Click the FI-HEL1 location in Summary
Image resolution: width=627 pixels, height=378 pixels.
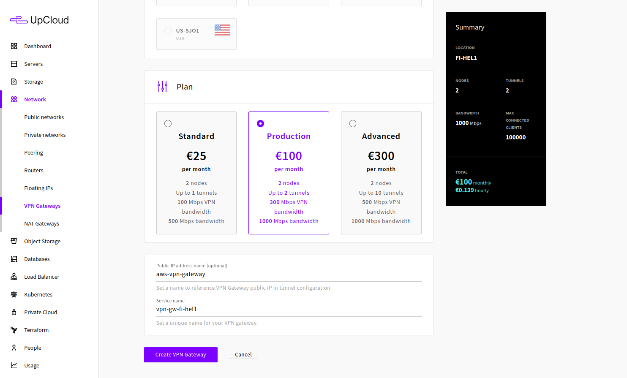466,58
